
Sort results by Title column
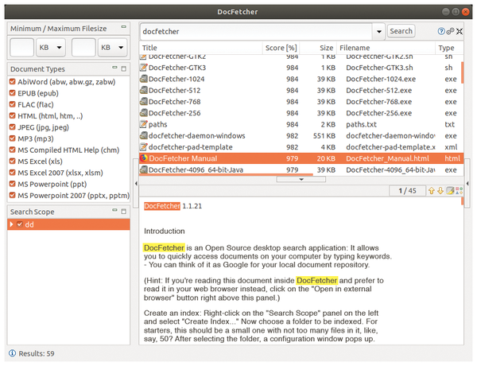pos(201,48)
